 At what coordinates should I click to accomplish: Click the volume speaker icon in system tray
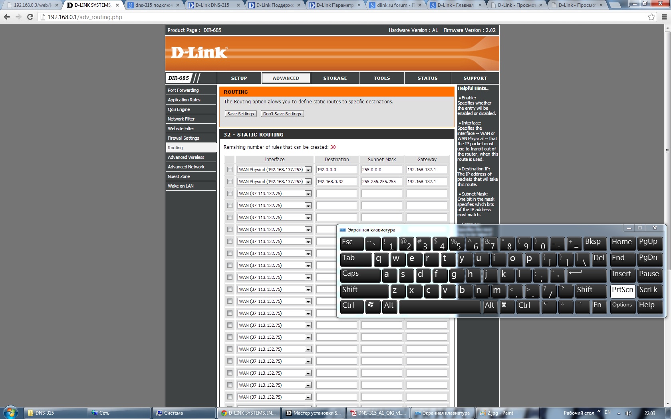point(628,413)
